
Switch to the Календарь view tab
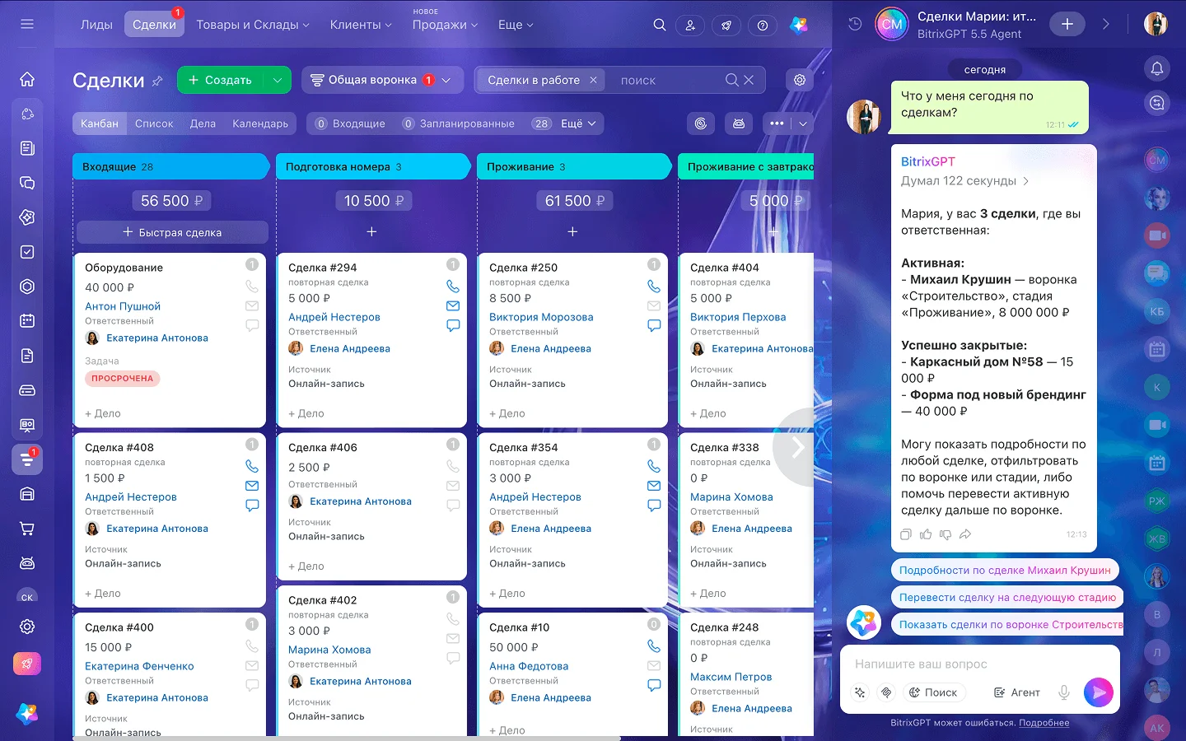tap(260, 123)
